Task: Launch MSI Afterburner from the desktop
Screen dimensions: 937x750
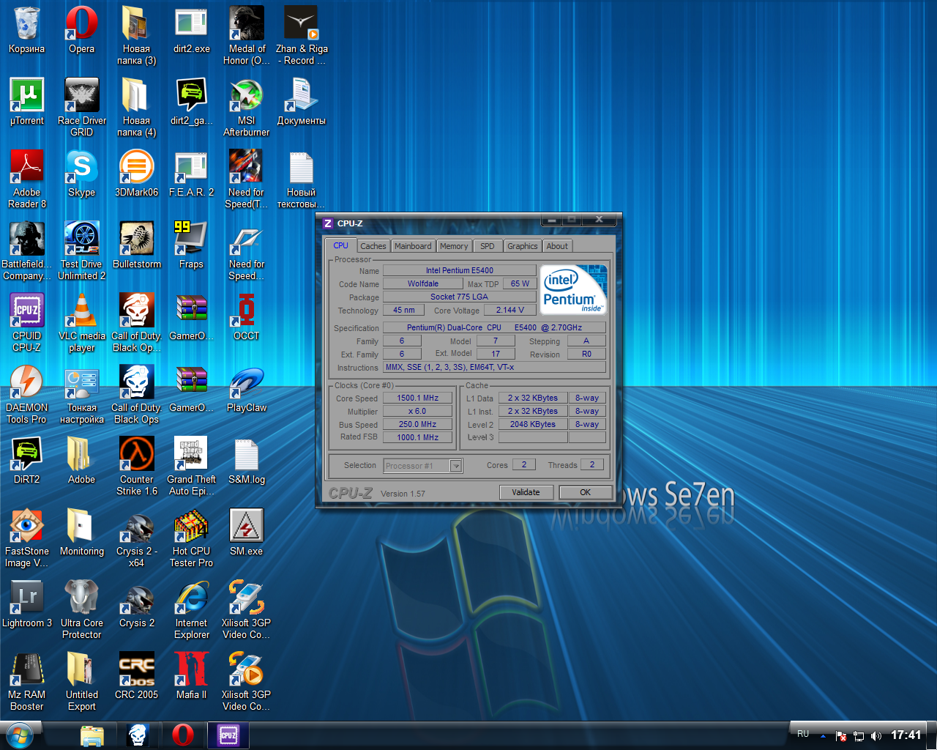Action: 247,107
